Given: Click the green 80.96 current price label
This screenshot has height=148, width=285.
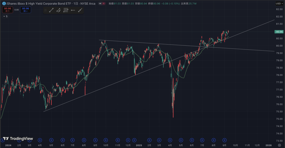Looking at the screenshot, I should (x=279, y=32).
